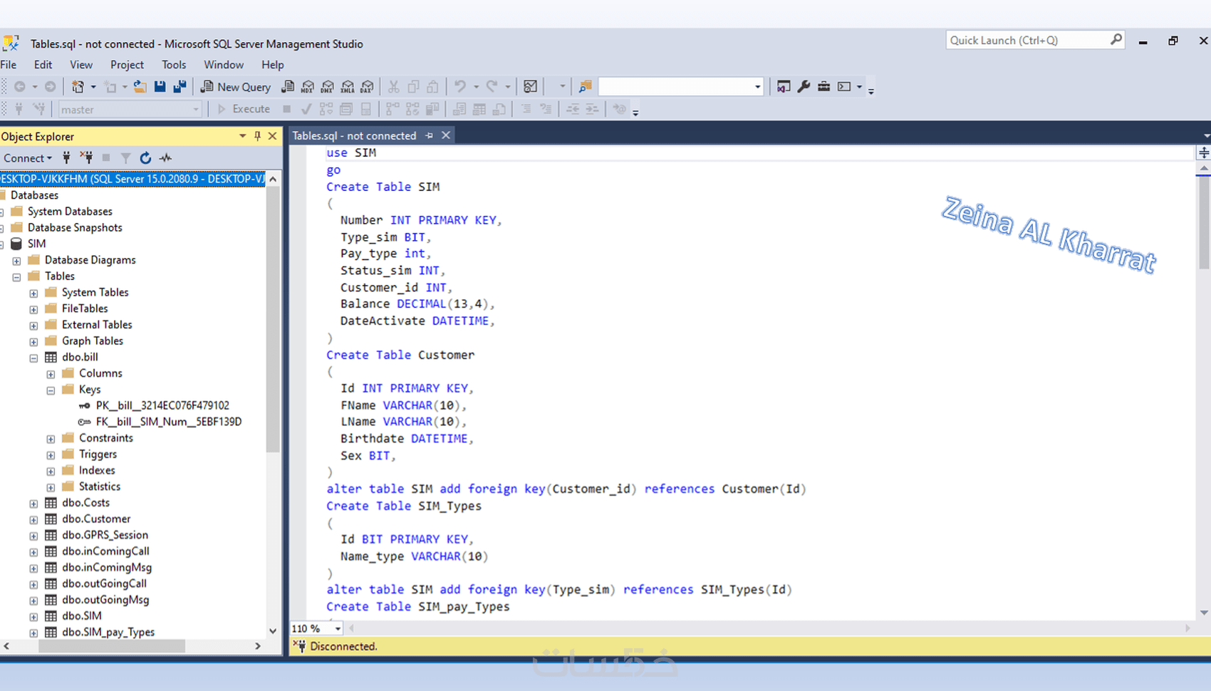The width and height of the screenshot is (1211, 691).
Task: Save the current file
Action: click(x=160, y=86)
